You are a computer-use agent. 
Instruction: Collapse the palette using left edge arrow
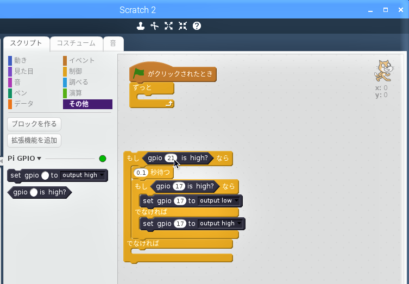pos(1,161)
